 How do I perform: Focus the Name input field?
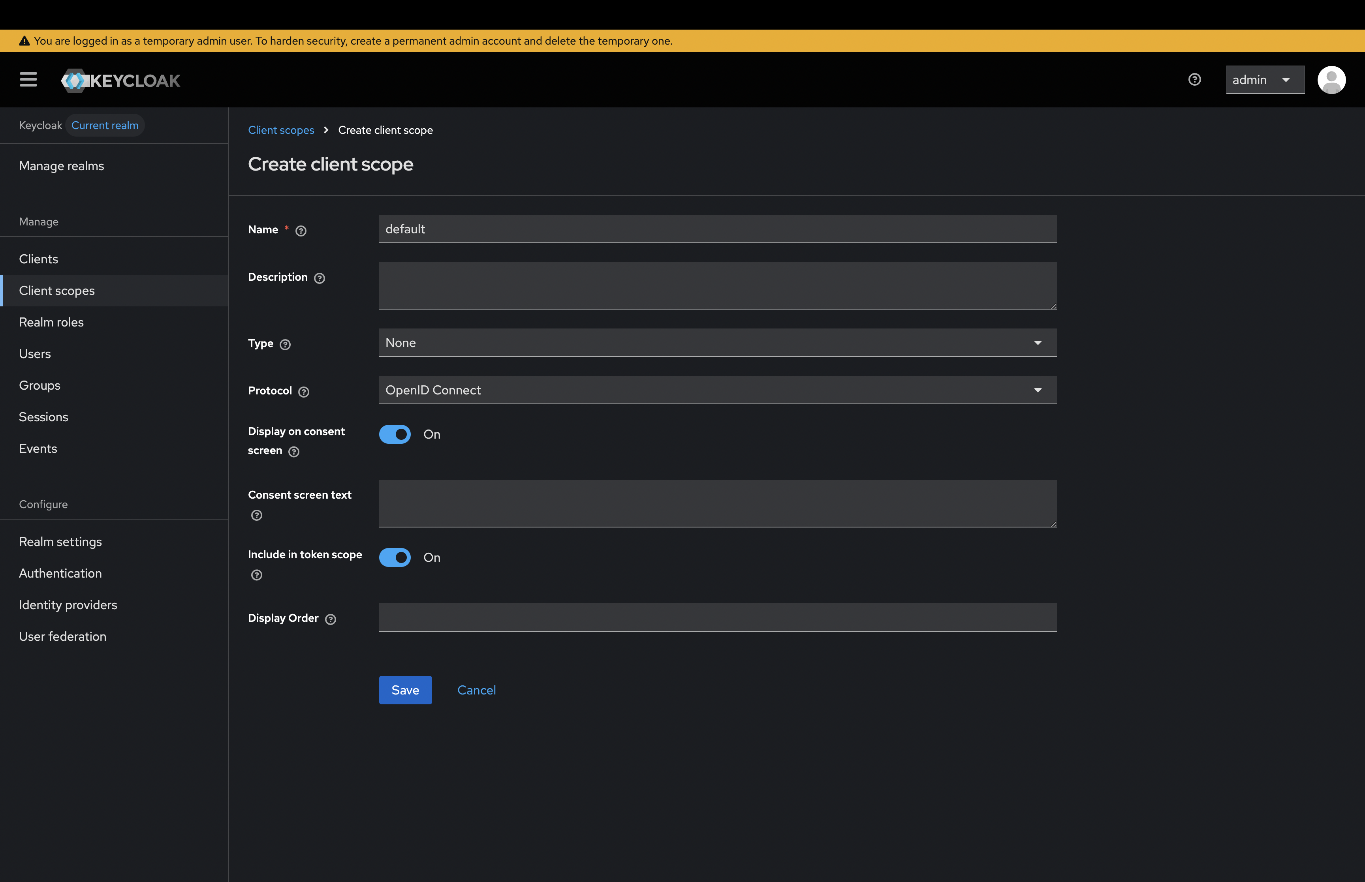point(718,229)
